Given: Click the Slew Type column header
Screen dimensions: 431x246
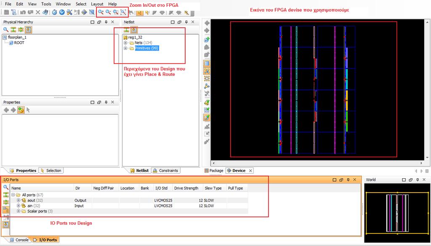Looking at the screenshot, I should [x=214, y=188].
